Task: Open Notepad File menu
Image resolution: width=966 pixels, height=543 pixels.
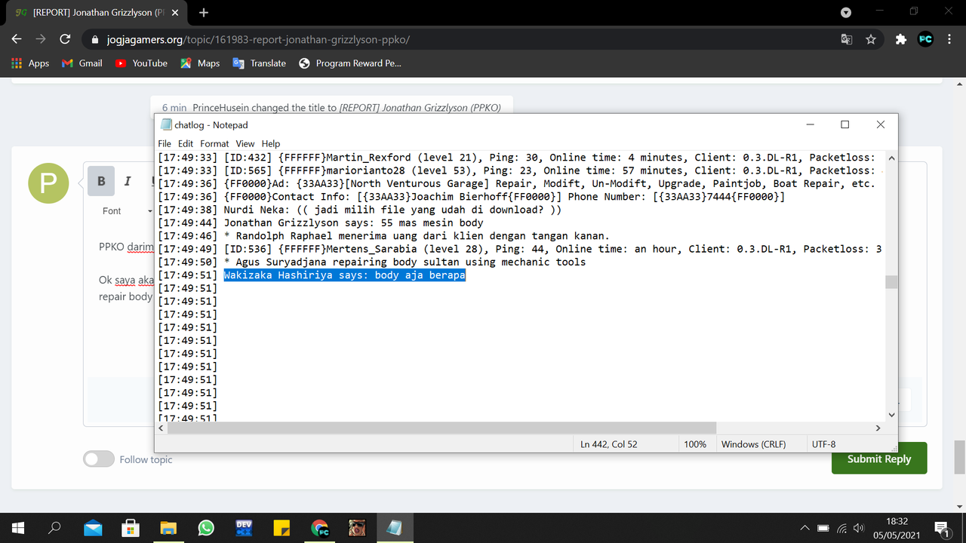Action: (165, 143)
